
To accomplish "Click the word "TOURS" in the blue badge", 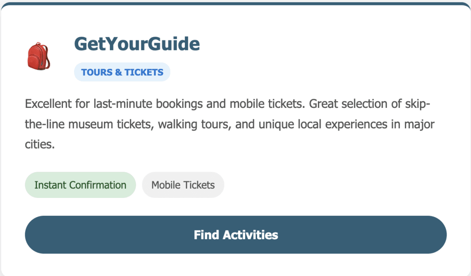I will 97,73.
